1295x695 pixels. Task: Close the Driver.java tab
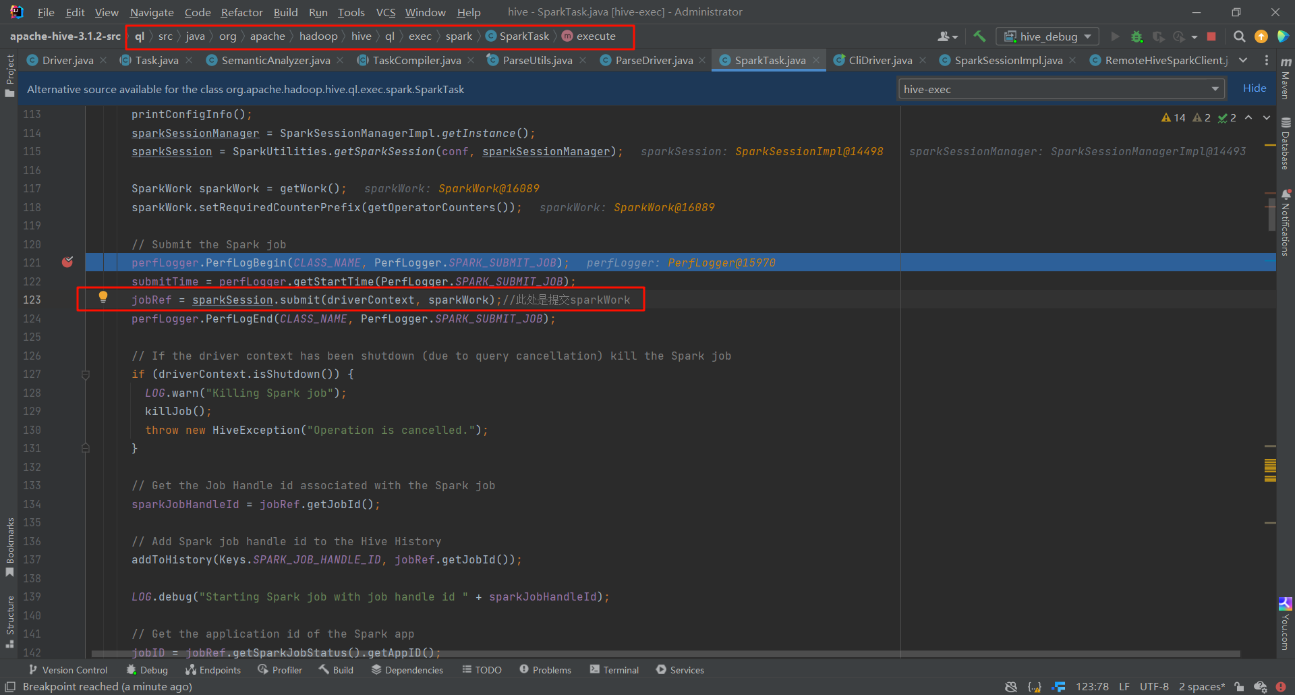(x=103, y=60)
